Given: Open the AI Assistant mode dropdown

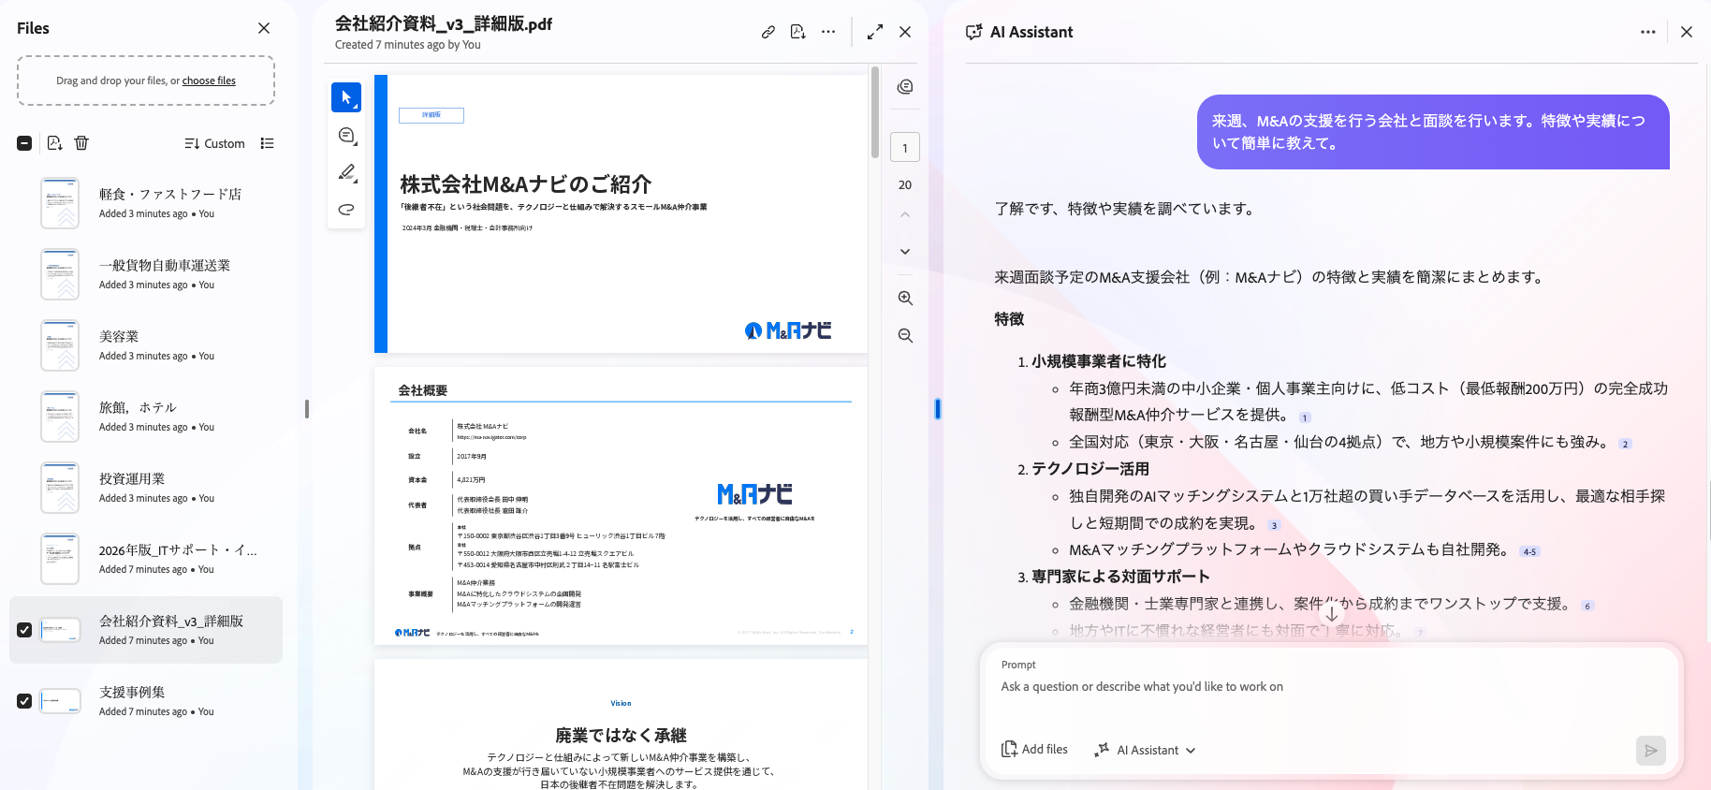Looking at the screenshot, I should [1146, 750].
